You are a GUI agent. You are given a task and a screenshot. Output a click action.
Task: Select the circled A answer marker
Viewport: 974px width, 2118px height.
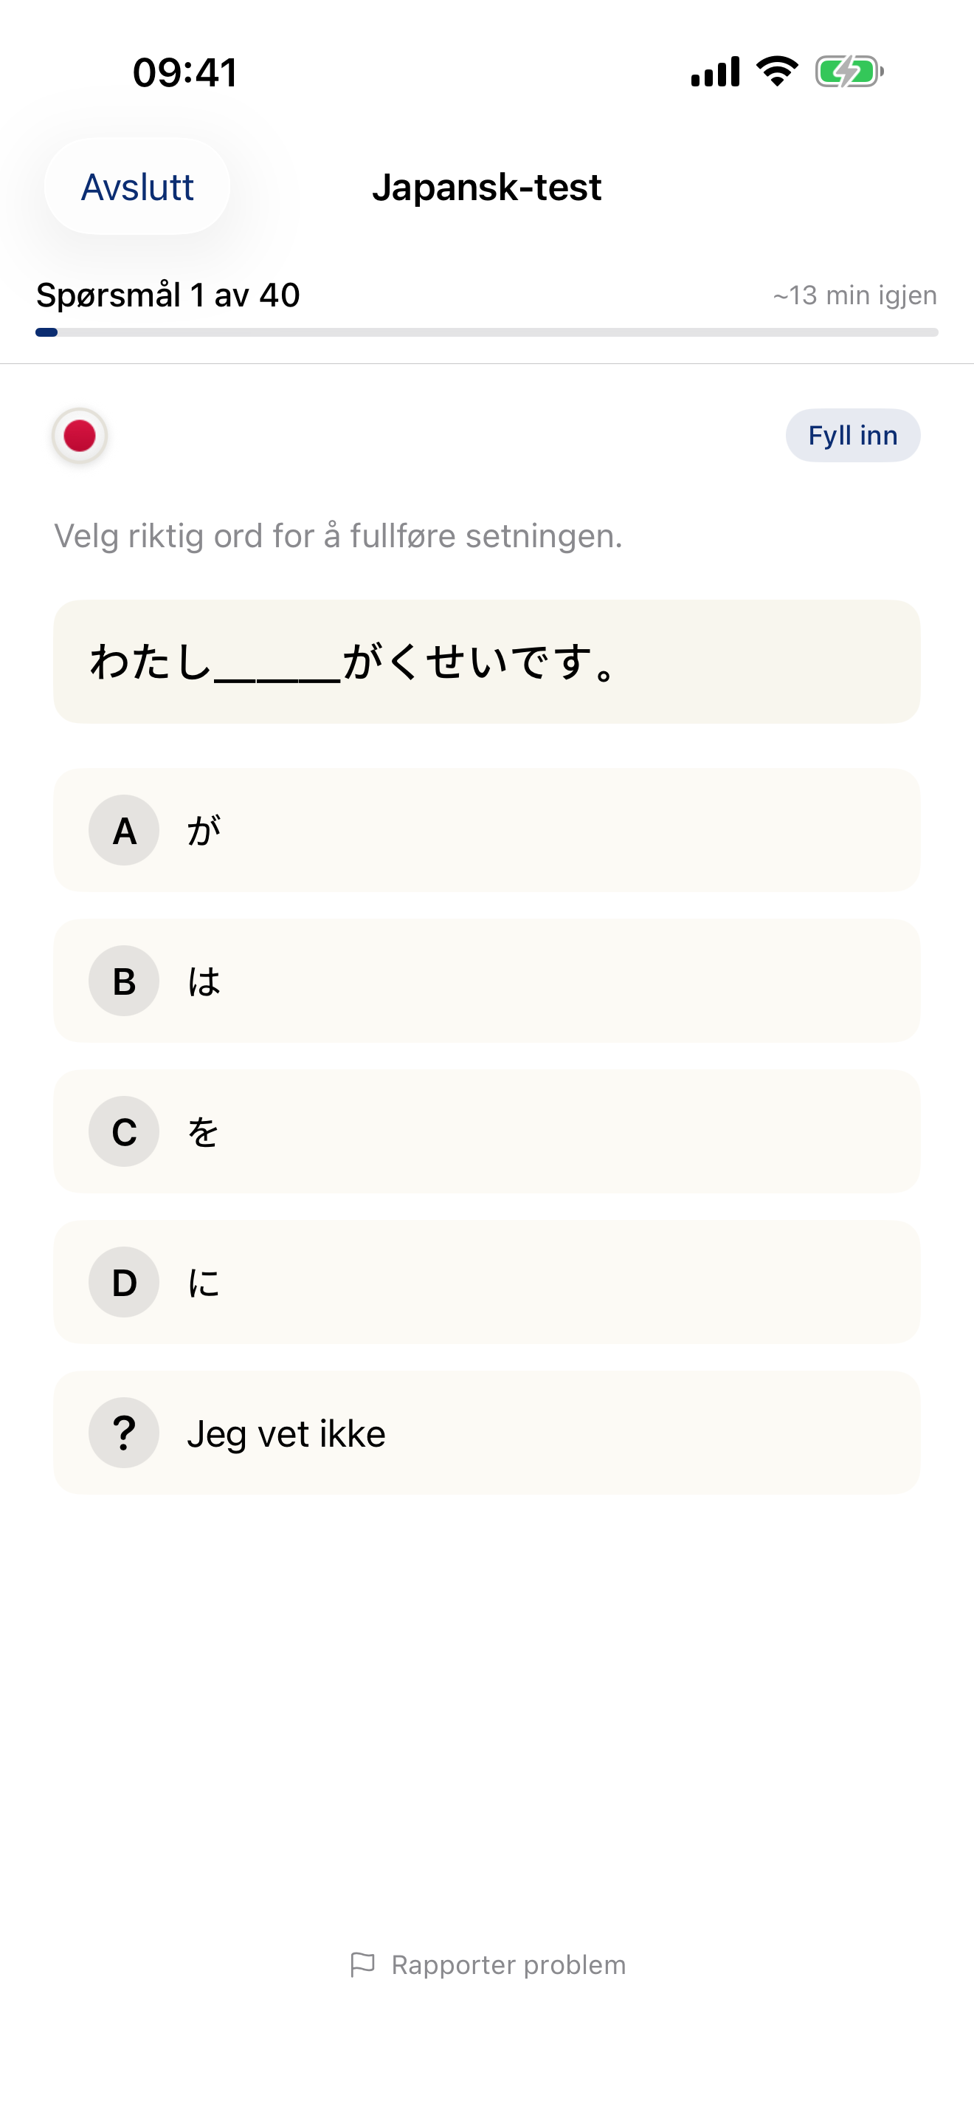click(x=123, y=830)
